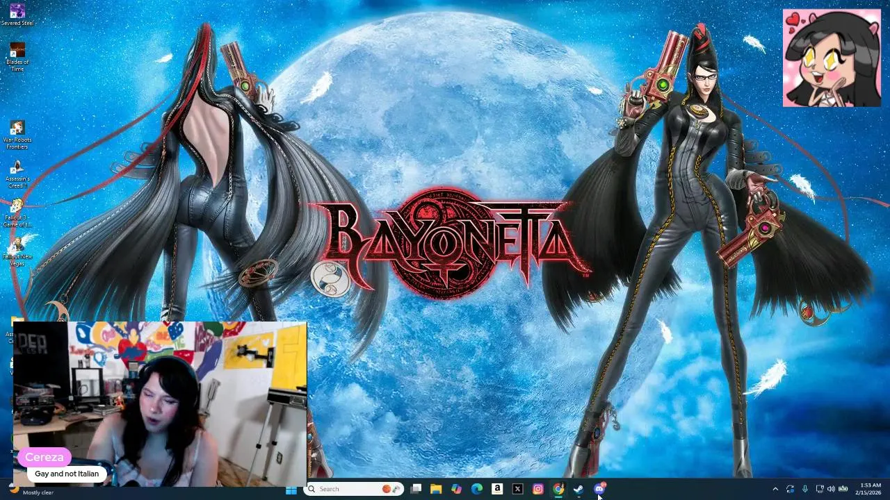
Task: Open the X app in the taskbar
Action: pos(517,489)
